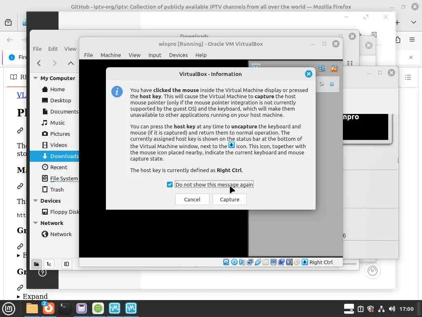
Task: Open the Devices menu
Action: (178, 55)
